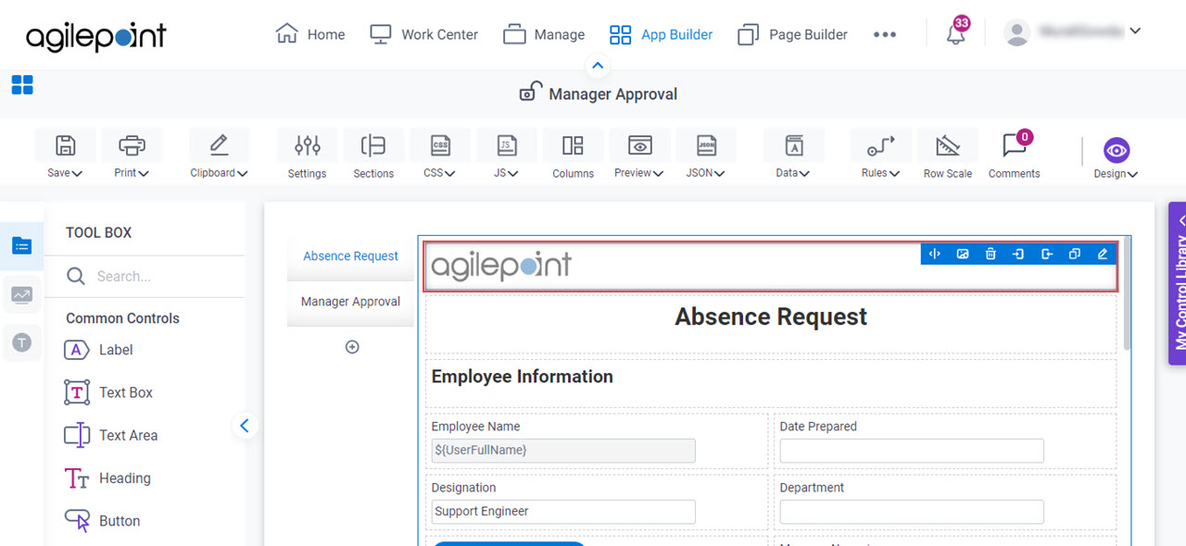Click the change image icon on the logo row
Screen dimensions: 1186x546
pyautogui.click(x=963, y=254)
